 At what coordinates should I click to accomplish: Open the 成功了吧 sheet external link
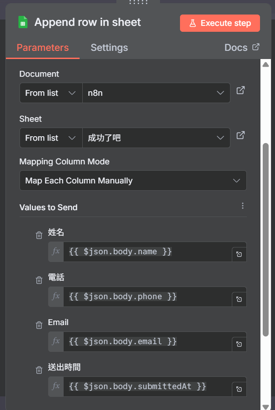tap(240, 135)
